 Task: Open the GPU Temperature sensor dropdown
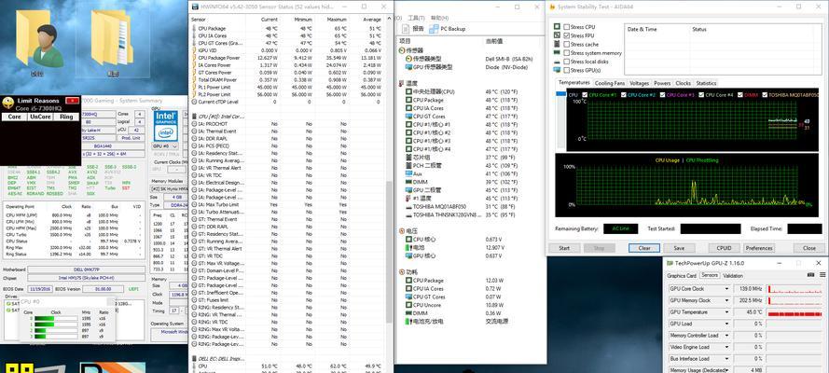pos(727,312)
